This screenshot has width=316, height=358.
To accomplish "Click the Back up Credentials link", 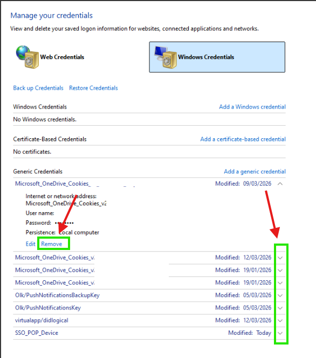I will point(38,88).
